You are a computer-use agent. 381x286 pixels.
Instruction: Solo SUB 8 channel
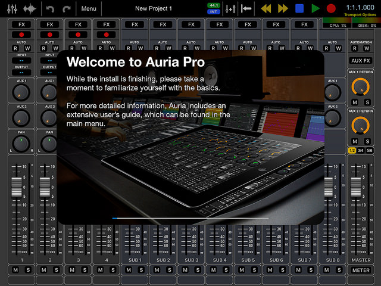339,270
